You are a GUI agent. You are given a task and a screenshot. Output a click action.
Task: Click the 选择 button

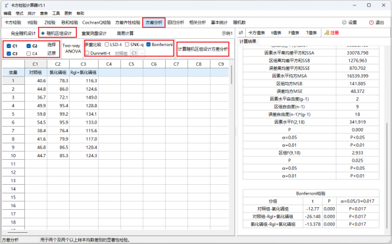tap(51, 45)
